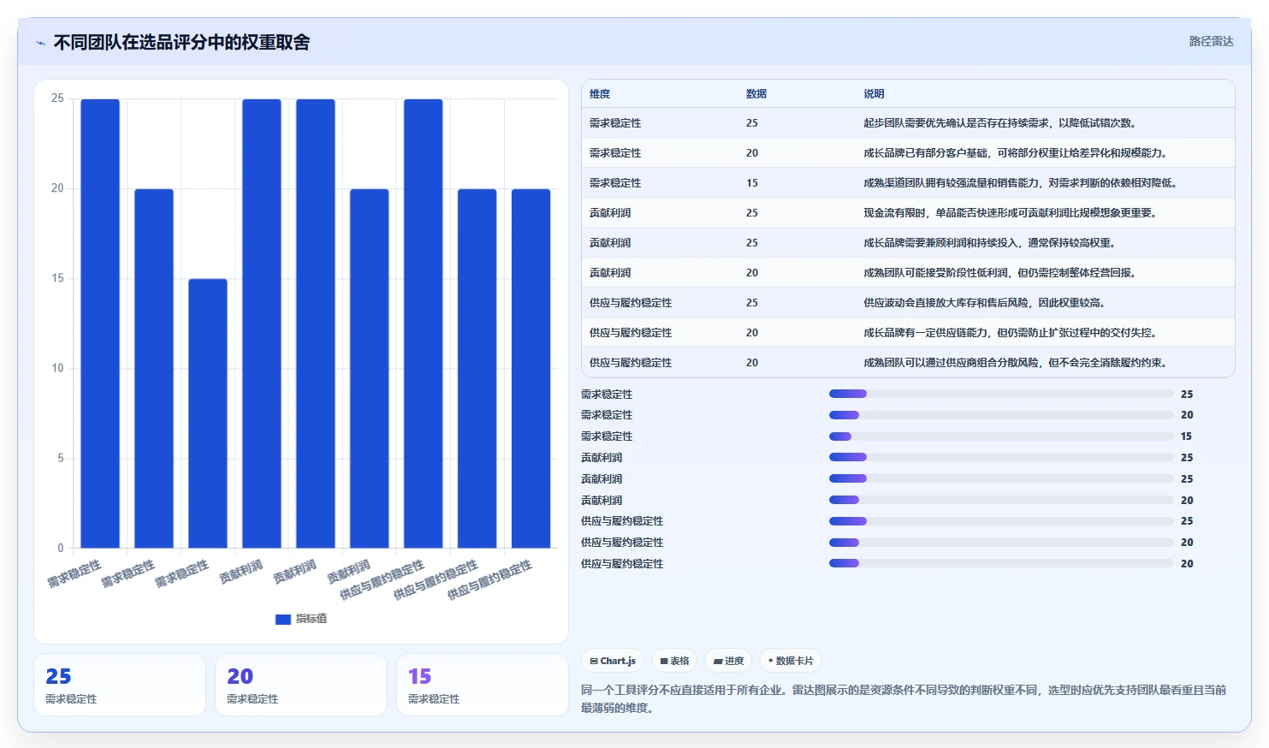Screen dimensions: 1269x748
Task: Click the description starting 成熟团队可能接受阶段性低利润
Action: click(1001, 273)
